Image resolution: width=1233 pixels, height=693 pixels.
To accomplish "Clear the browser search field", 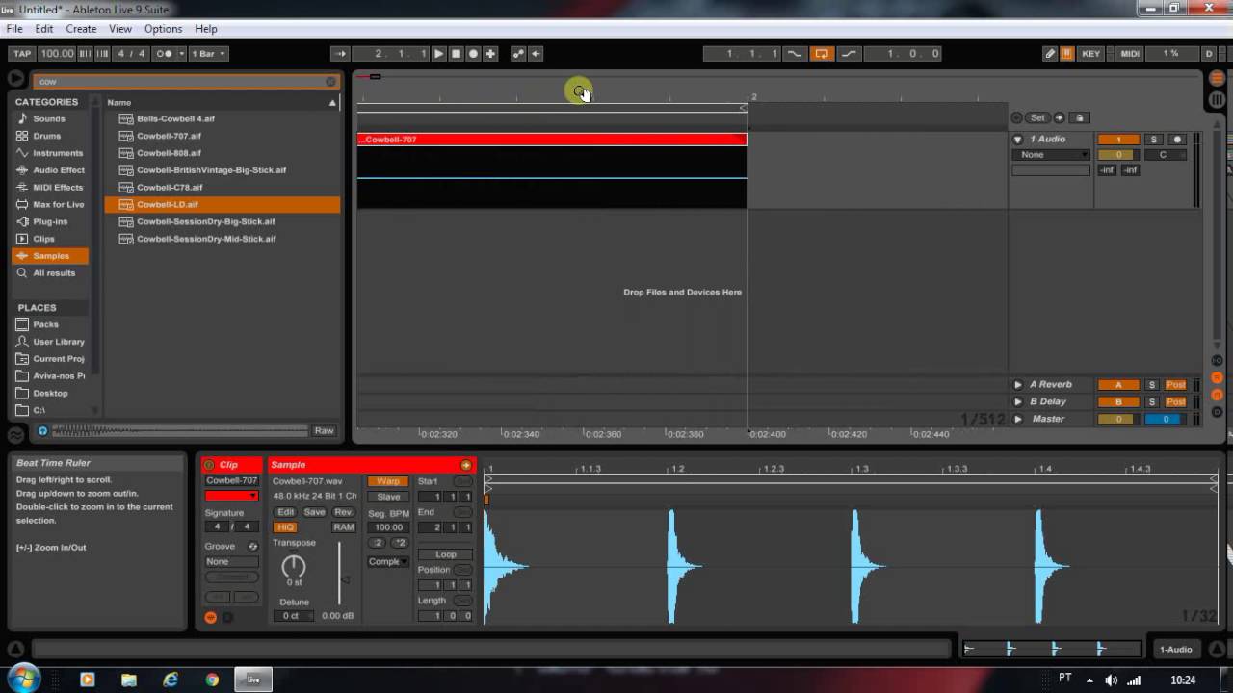I will pyautogui.click(x=330, y=82).
